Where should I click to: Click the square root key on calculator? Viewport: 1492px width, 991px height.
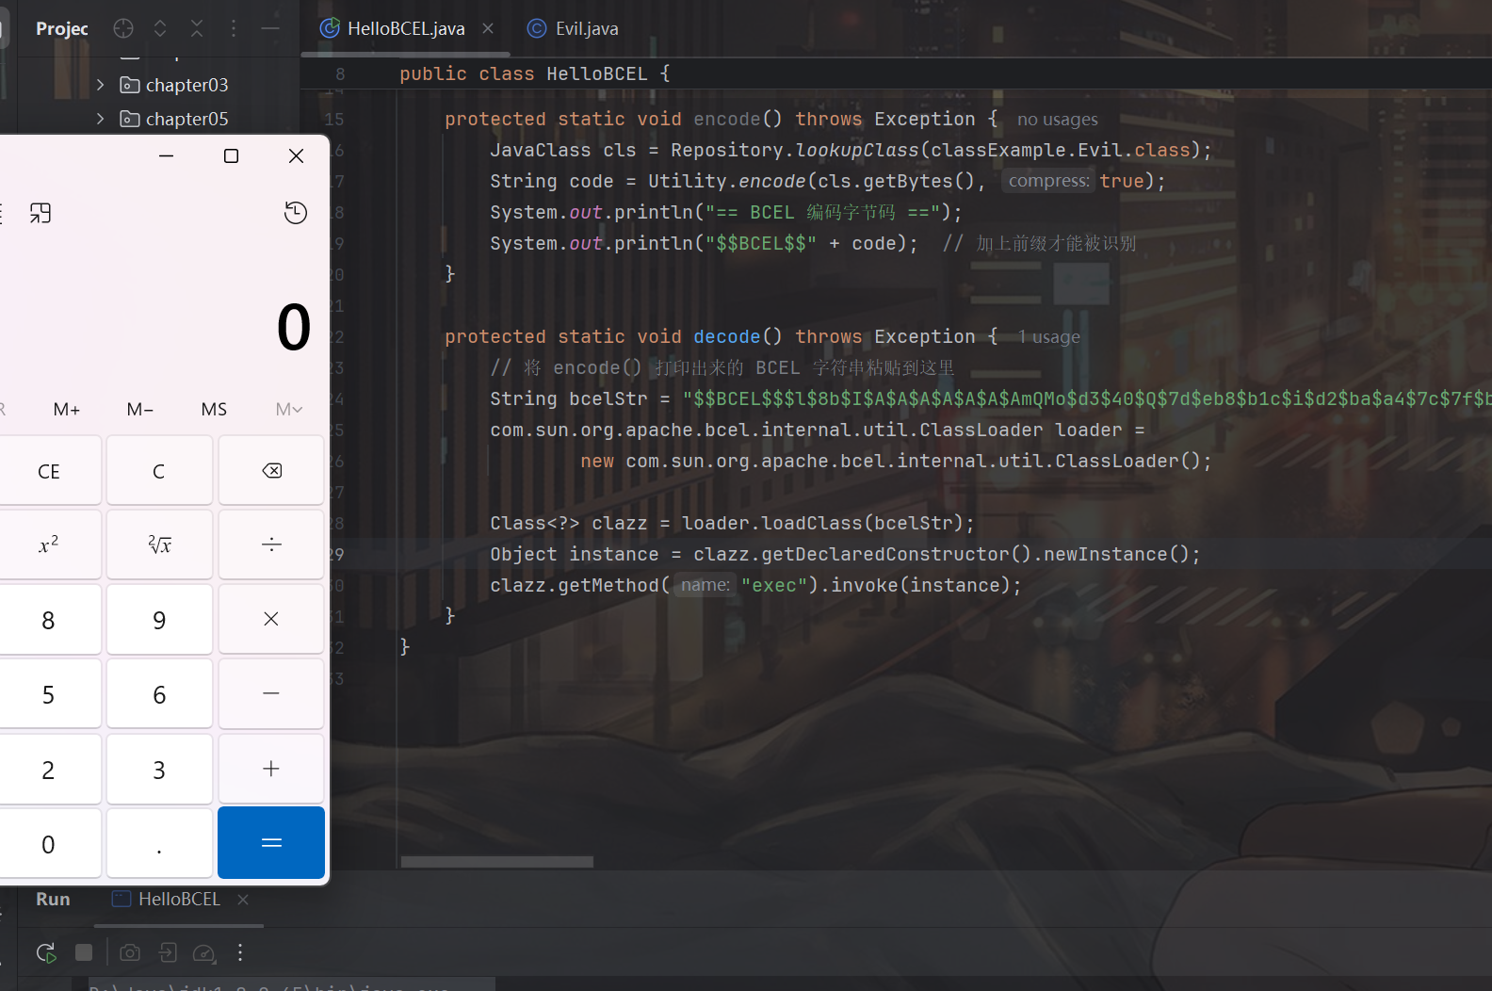[159, 544]
